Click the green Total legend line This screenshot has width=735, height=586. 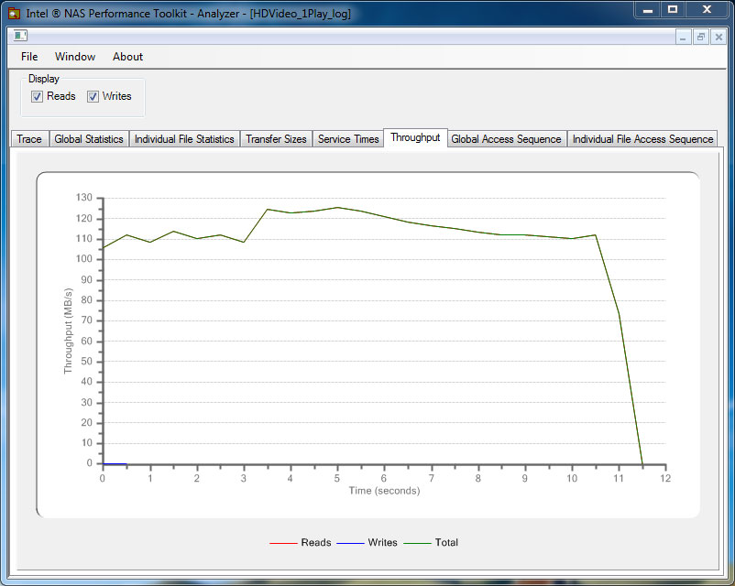[417, 543]
